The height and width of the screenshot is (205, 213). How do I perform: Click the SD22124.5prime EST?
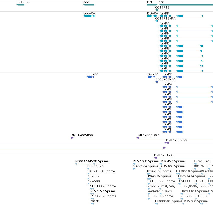pyautogui.click(x=134, y=169)
